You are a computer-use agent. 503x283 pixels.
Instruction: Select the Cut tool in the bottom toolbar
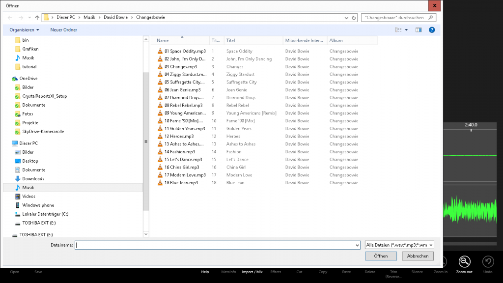coord(299,272)
